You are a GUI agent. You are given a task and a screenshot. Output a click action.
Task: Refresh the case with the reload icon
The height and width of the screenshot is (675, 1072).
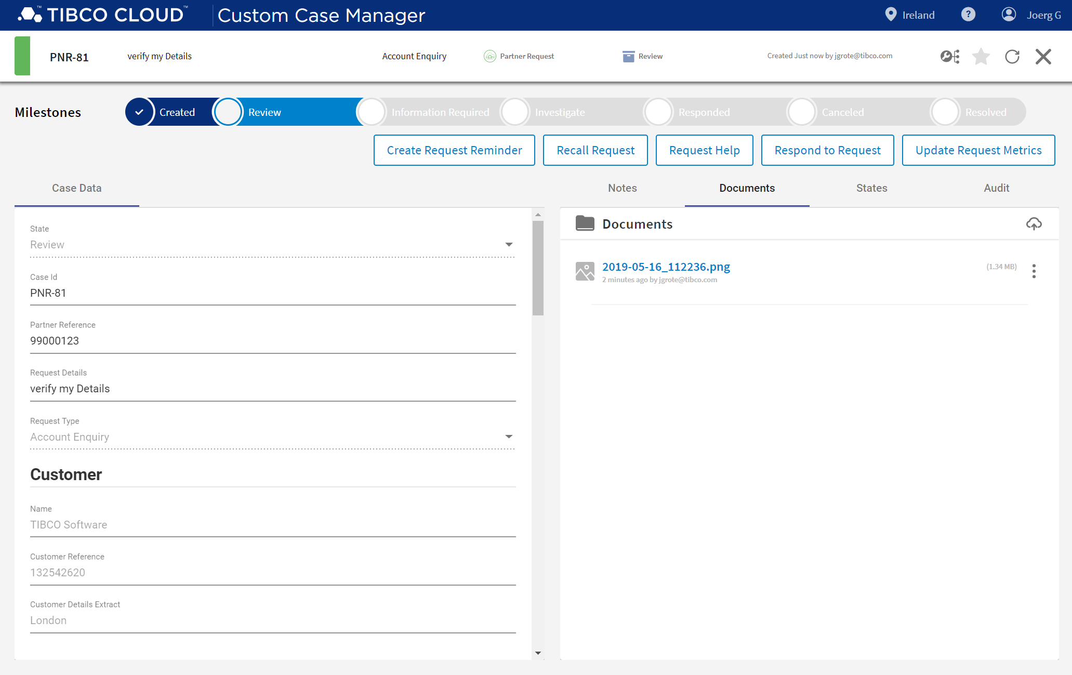[1012, 56]
